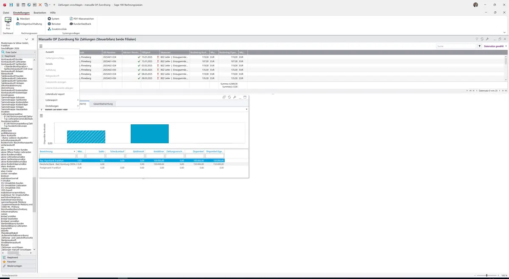This screenshot has width=509, height=279.
Task: Open the hamburger menu above the OP table
Action: point(41,46)
